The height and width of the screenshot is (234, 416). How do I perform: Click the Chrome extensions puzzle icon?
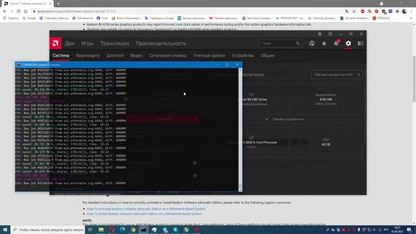[x=397, y=12]
